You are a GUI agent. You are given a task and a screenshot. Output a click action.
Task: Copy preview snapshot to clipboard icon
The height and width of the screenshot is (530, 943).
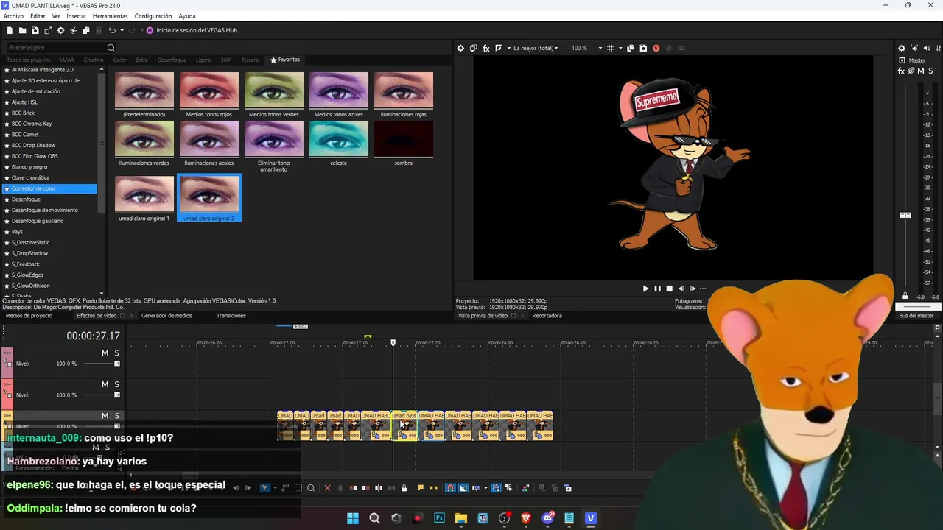pyautogui.click(x=631, y=48)
